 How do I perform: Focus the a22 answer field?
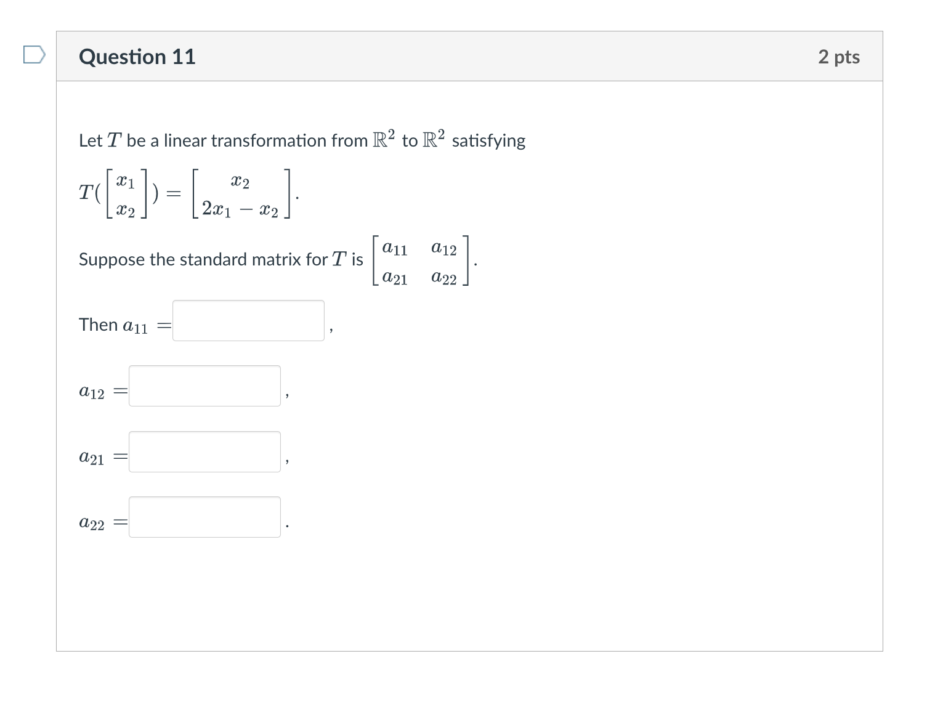pyautogui.click(x=204, y=517)
